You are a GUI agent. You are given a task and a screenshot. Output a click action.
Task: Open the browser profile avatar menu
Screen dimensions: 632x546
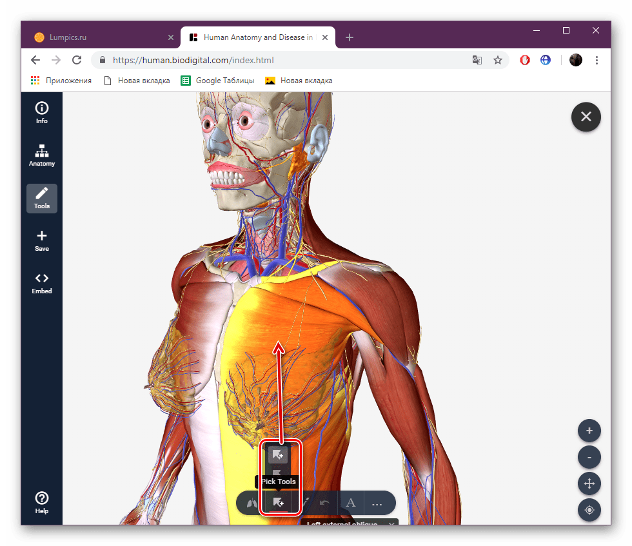575,59
